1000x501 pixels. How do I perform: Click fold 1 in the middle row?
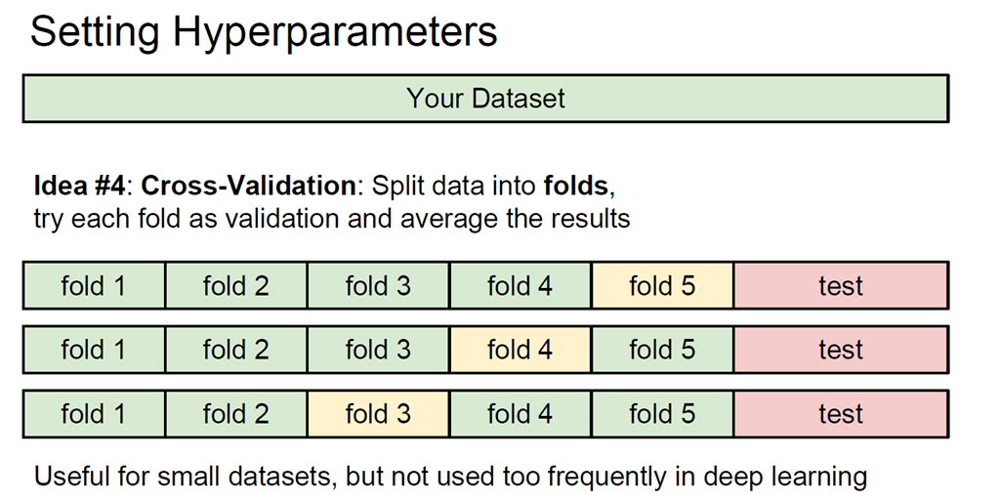point(94,350)
